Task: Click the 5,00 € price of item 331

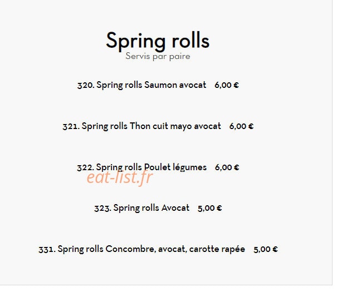Action: click(266, 249)
